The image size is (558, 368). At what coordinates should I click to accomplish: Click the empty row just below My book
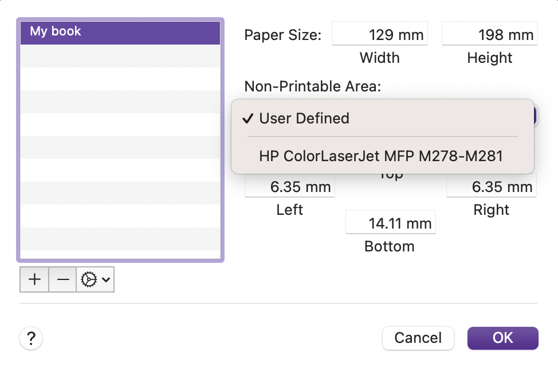tap(120, 56)
